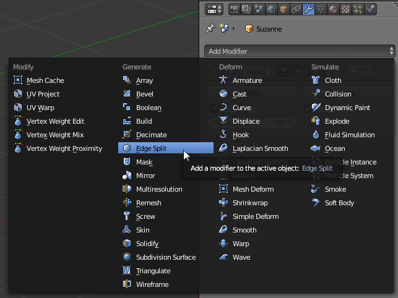Add the Boolean modifier

tap(166, 108)
